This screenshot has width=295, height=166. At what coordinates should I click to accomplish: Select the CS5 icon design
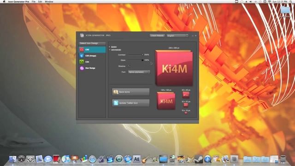click(x=92, y=49)
